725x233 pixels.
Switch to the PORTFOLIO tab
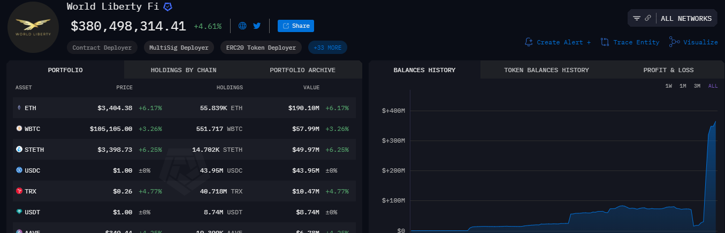pyautogui.click(x=65, y=70)
